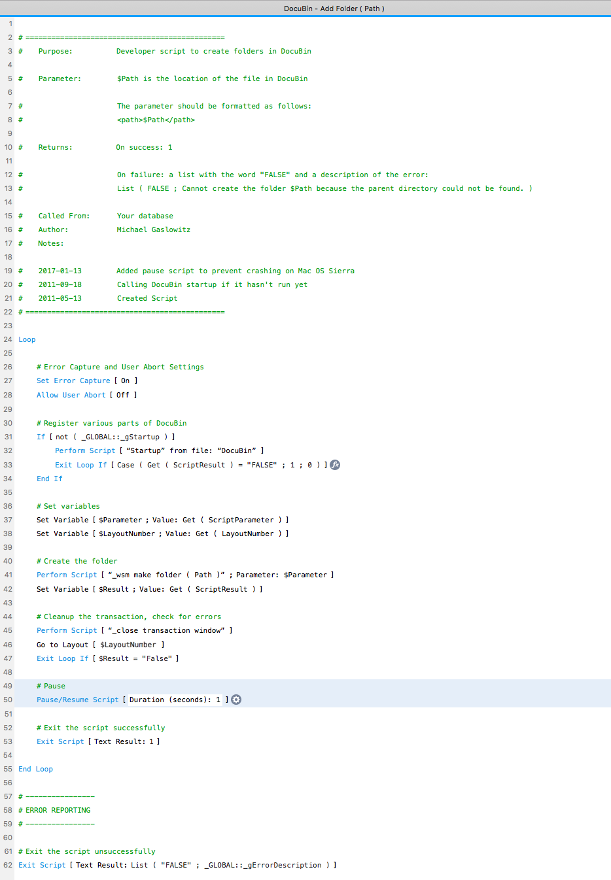This screenshot has width=611, height=880.
Task: Click '# Exit the script unsuccessfully' comment
Action: tap(87, 851)
